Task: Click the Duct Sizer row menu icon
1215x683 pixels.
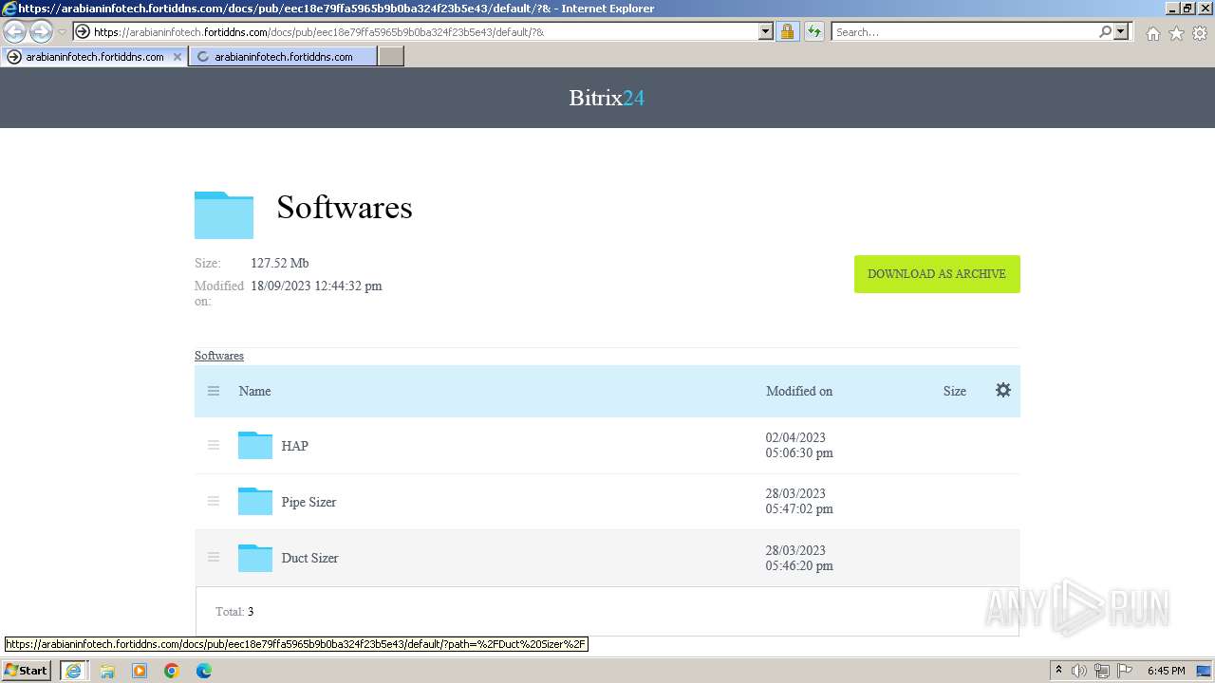Action: tap(214, 557)
